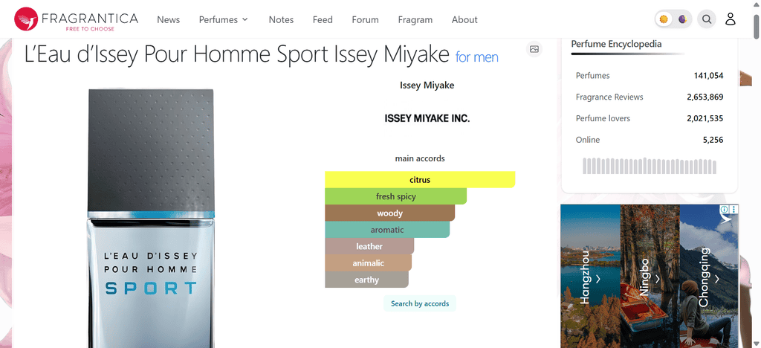Select the aromatic accord bar
Image resolution: width=761 pixels, height=348 pixels.
tap(387, 230)
